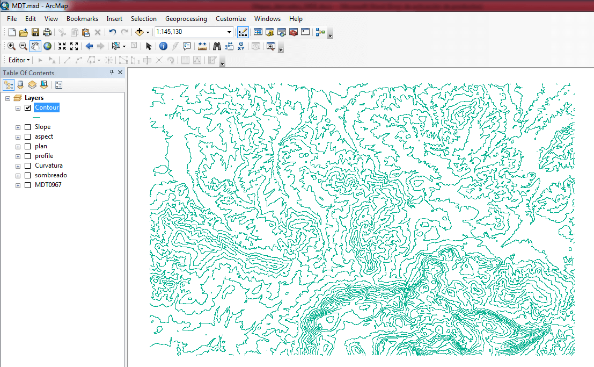The width and height of the screenshot is (594, 367).
Task: Select the Curvatura layer name
Action: point(49,166)
